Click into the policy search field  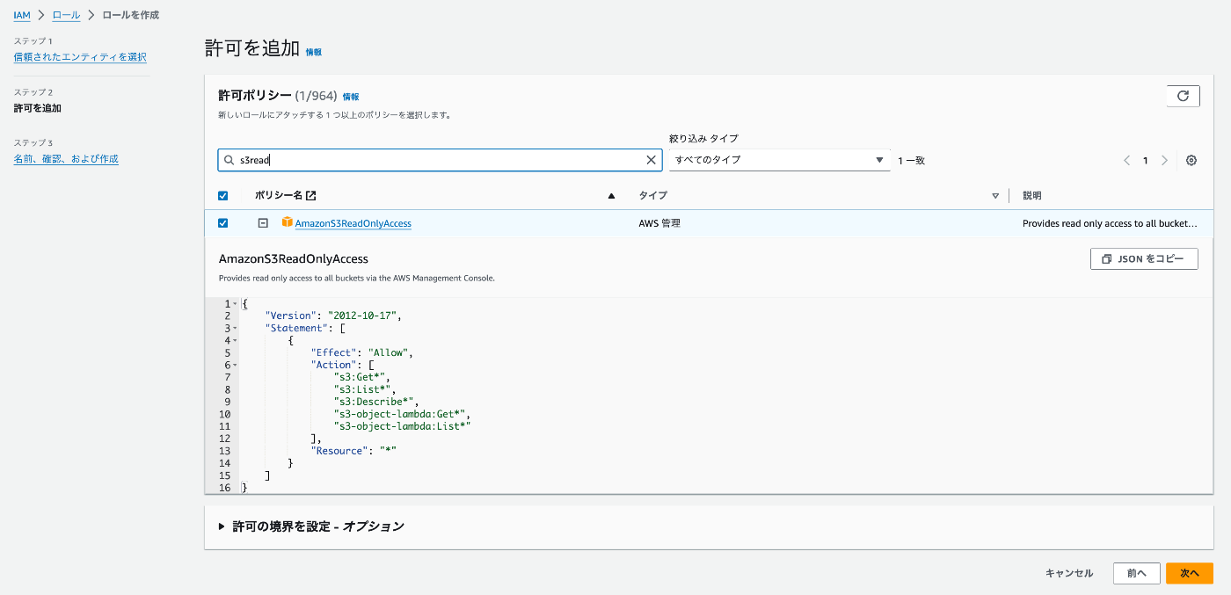440,160
